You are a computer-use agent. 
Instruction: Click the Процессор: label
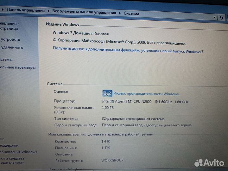64,101
